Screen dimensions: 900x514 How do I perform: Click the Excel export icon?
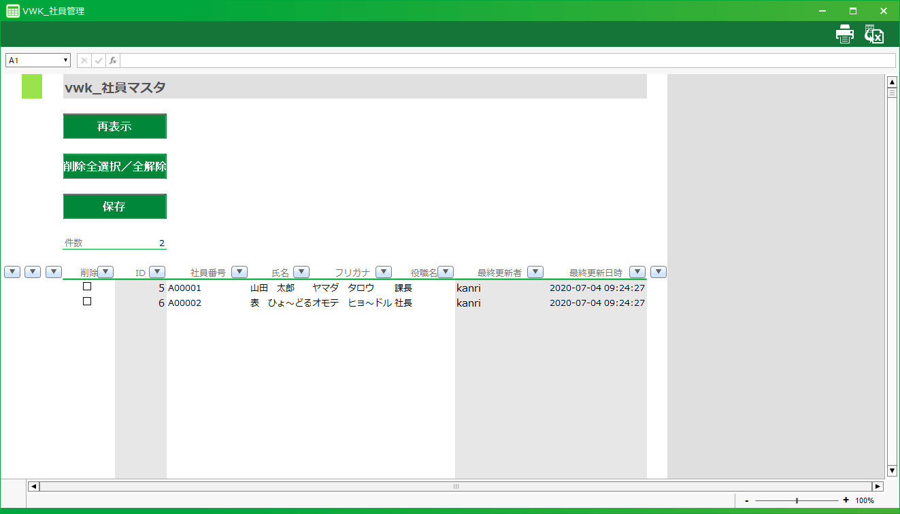point(873,34)
